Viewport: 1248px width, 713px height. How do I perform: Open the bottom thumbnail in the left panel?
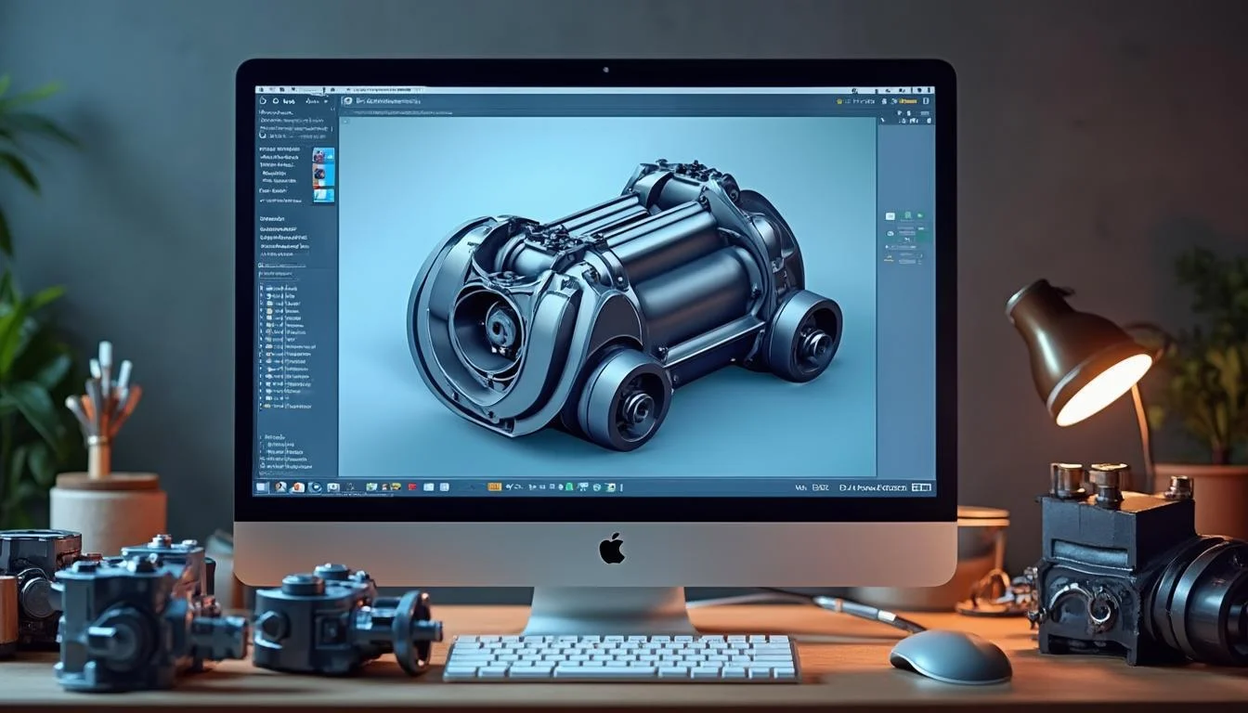point(324,195)
